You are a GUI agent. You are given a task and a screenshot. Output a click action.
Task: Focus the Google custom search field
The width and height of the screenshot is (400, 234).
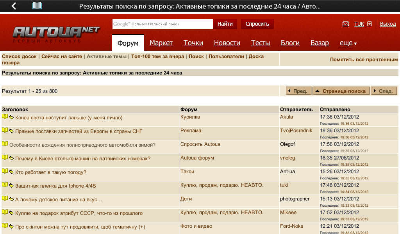point(162,24)
